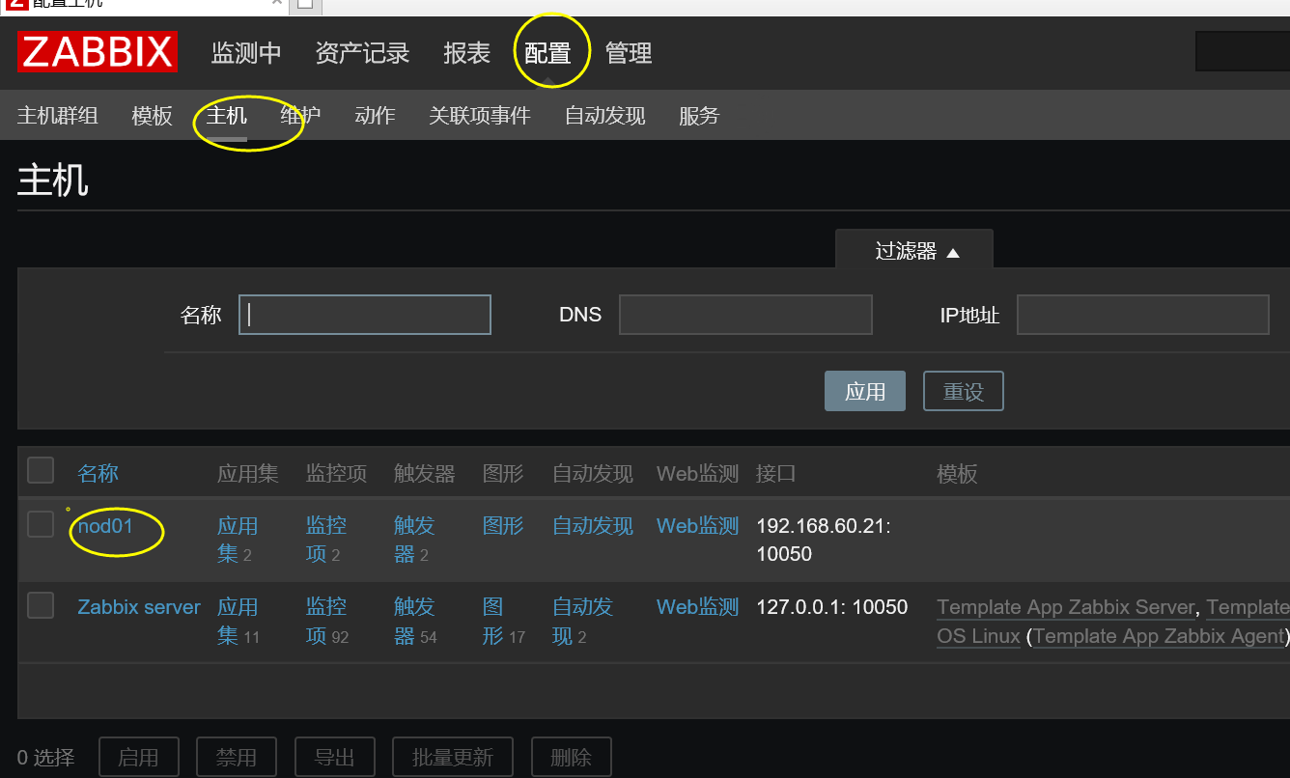Screen dimensions: 1290x778
Task: Open Web监测 for nod01
Action: (697, 526)
